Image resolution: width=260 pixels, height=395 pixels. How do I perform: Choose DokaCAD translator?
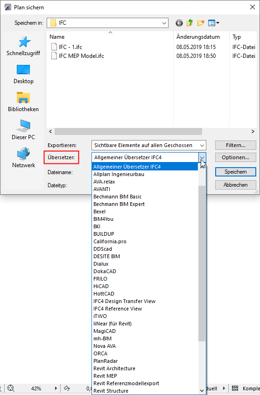[145, 271]
